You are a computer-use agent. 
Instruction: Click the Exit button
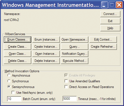[110, 21]
